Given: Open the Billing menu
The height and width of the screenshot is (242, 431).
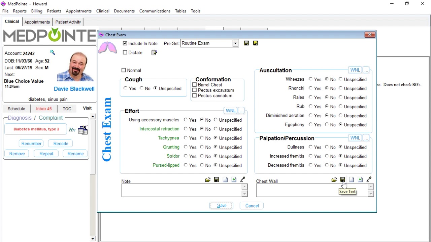Looking at the screenshot, I should (x=37, y=11).
